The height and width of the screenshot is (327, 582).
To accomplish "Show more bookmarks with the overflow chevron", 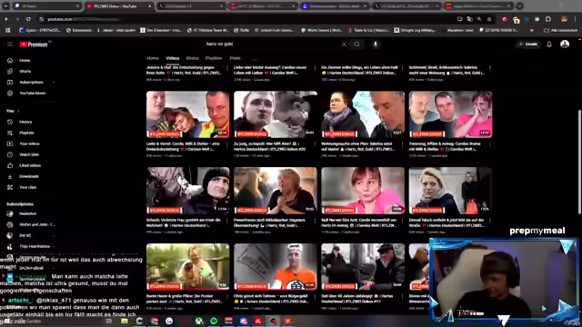I will coord(531,30).
